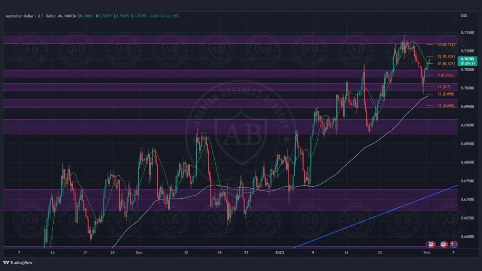
Task: Click the open value O0.70661
Action: pos(86,16)
